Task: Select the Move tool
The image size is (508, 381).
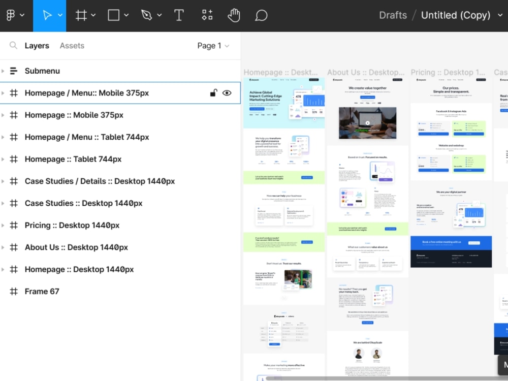Action: (47, 15)
